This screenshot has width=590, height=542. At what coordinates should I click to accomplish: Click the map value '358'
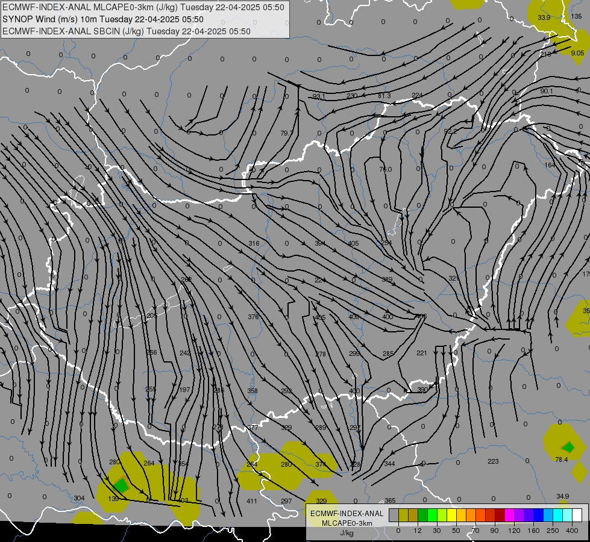click(x=253, y=391)
